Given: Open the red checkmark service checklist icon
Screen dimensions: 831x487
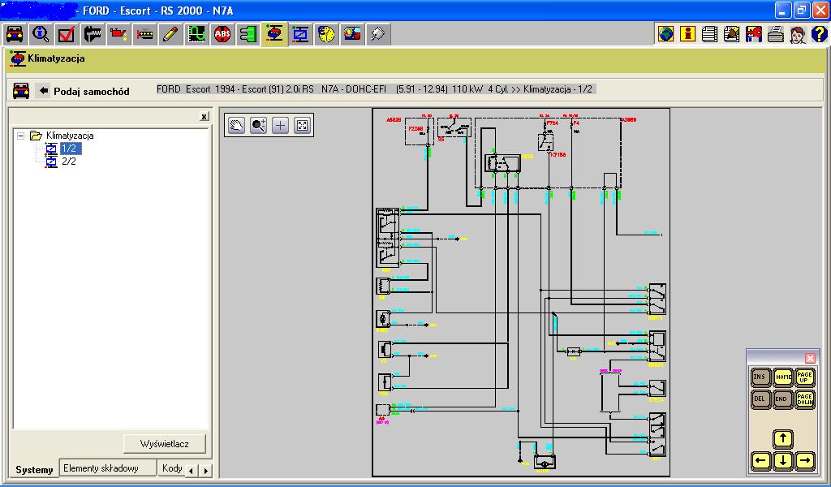Looking at the screenshot, I should click(x=67, y=34).
